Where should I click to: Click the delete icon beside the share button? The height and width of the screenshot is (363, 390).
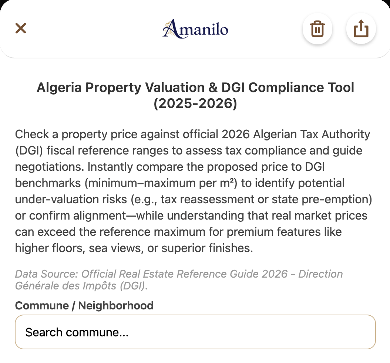(317, 28)
